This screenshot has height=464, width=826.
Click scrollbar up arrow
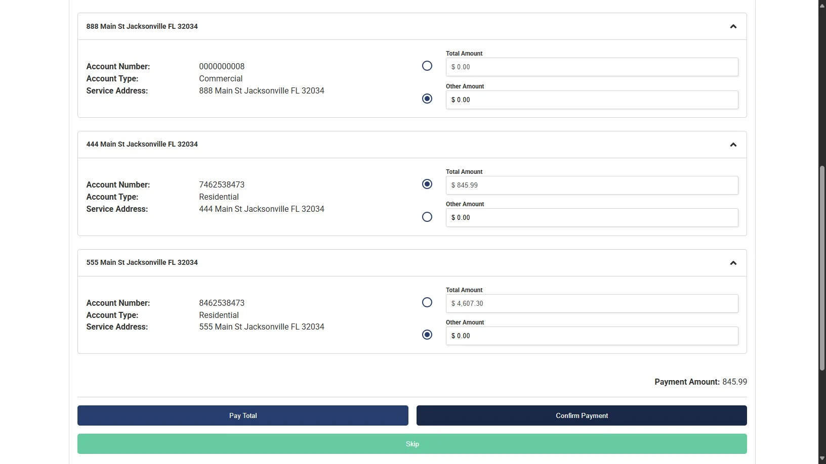822,5
